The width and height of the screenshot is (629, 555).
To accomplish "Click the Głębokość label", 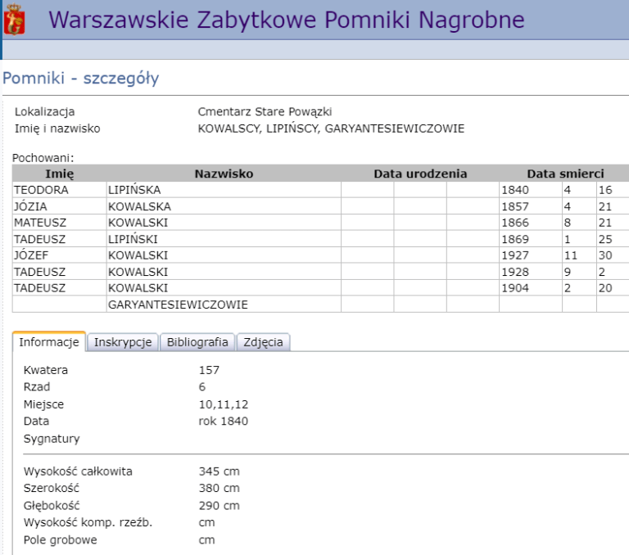I will click(52, 506).
